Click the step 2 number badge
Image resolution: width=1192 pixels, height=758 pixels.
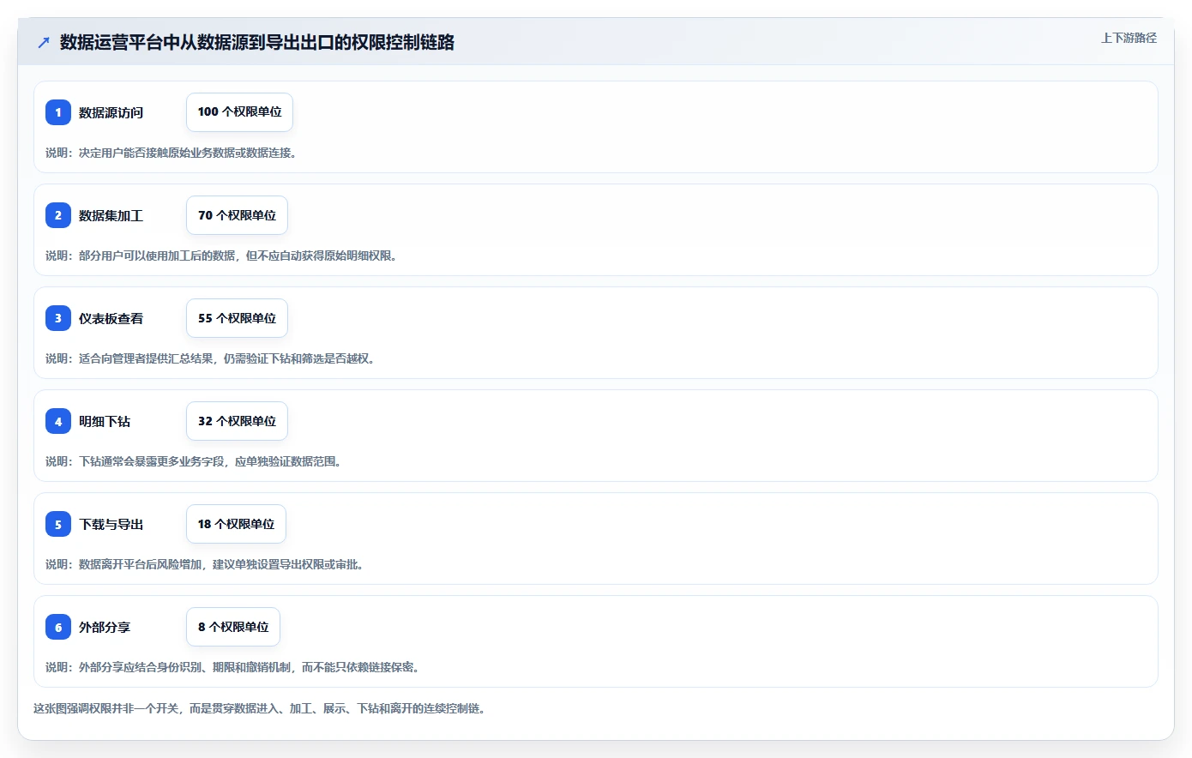pyautogui.click(x=58, y=215)
